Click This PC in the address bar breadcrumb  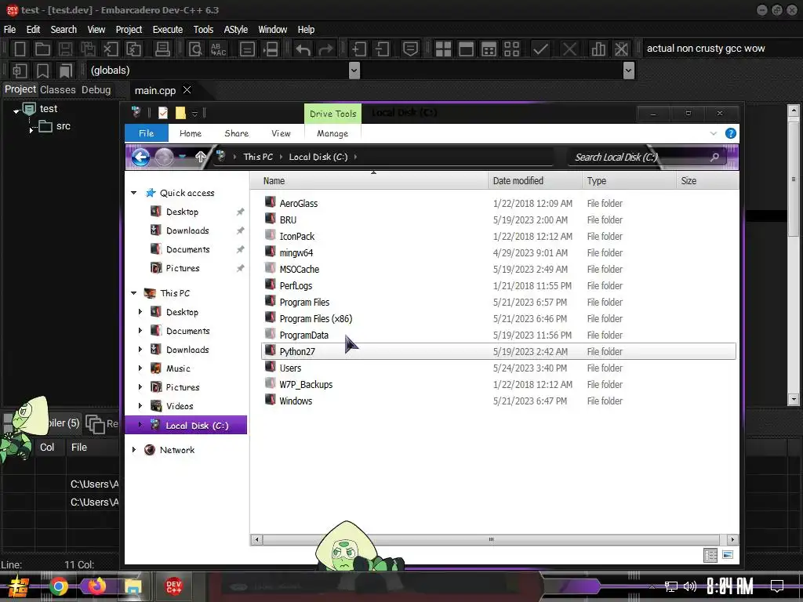point(257,157)
